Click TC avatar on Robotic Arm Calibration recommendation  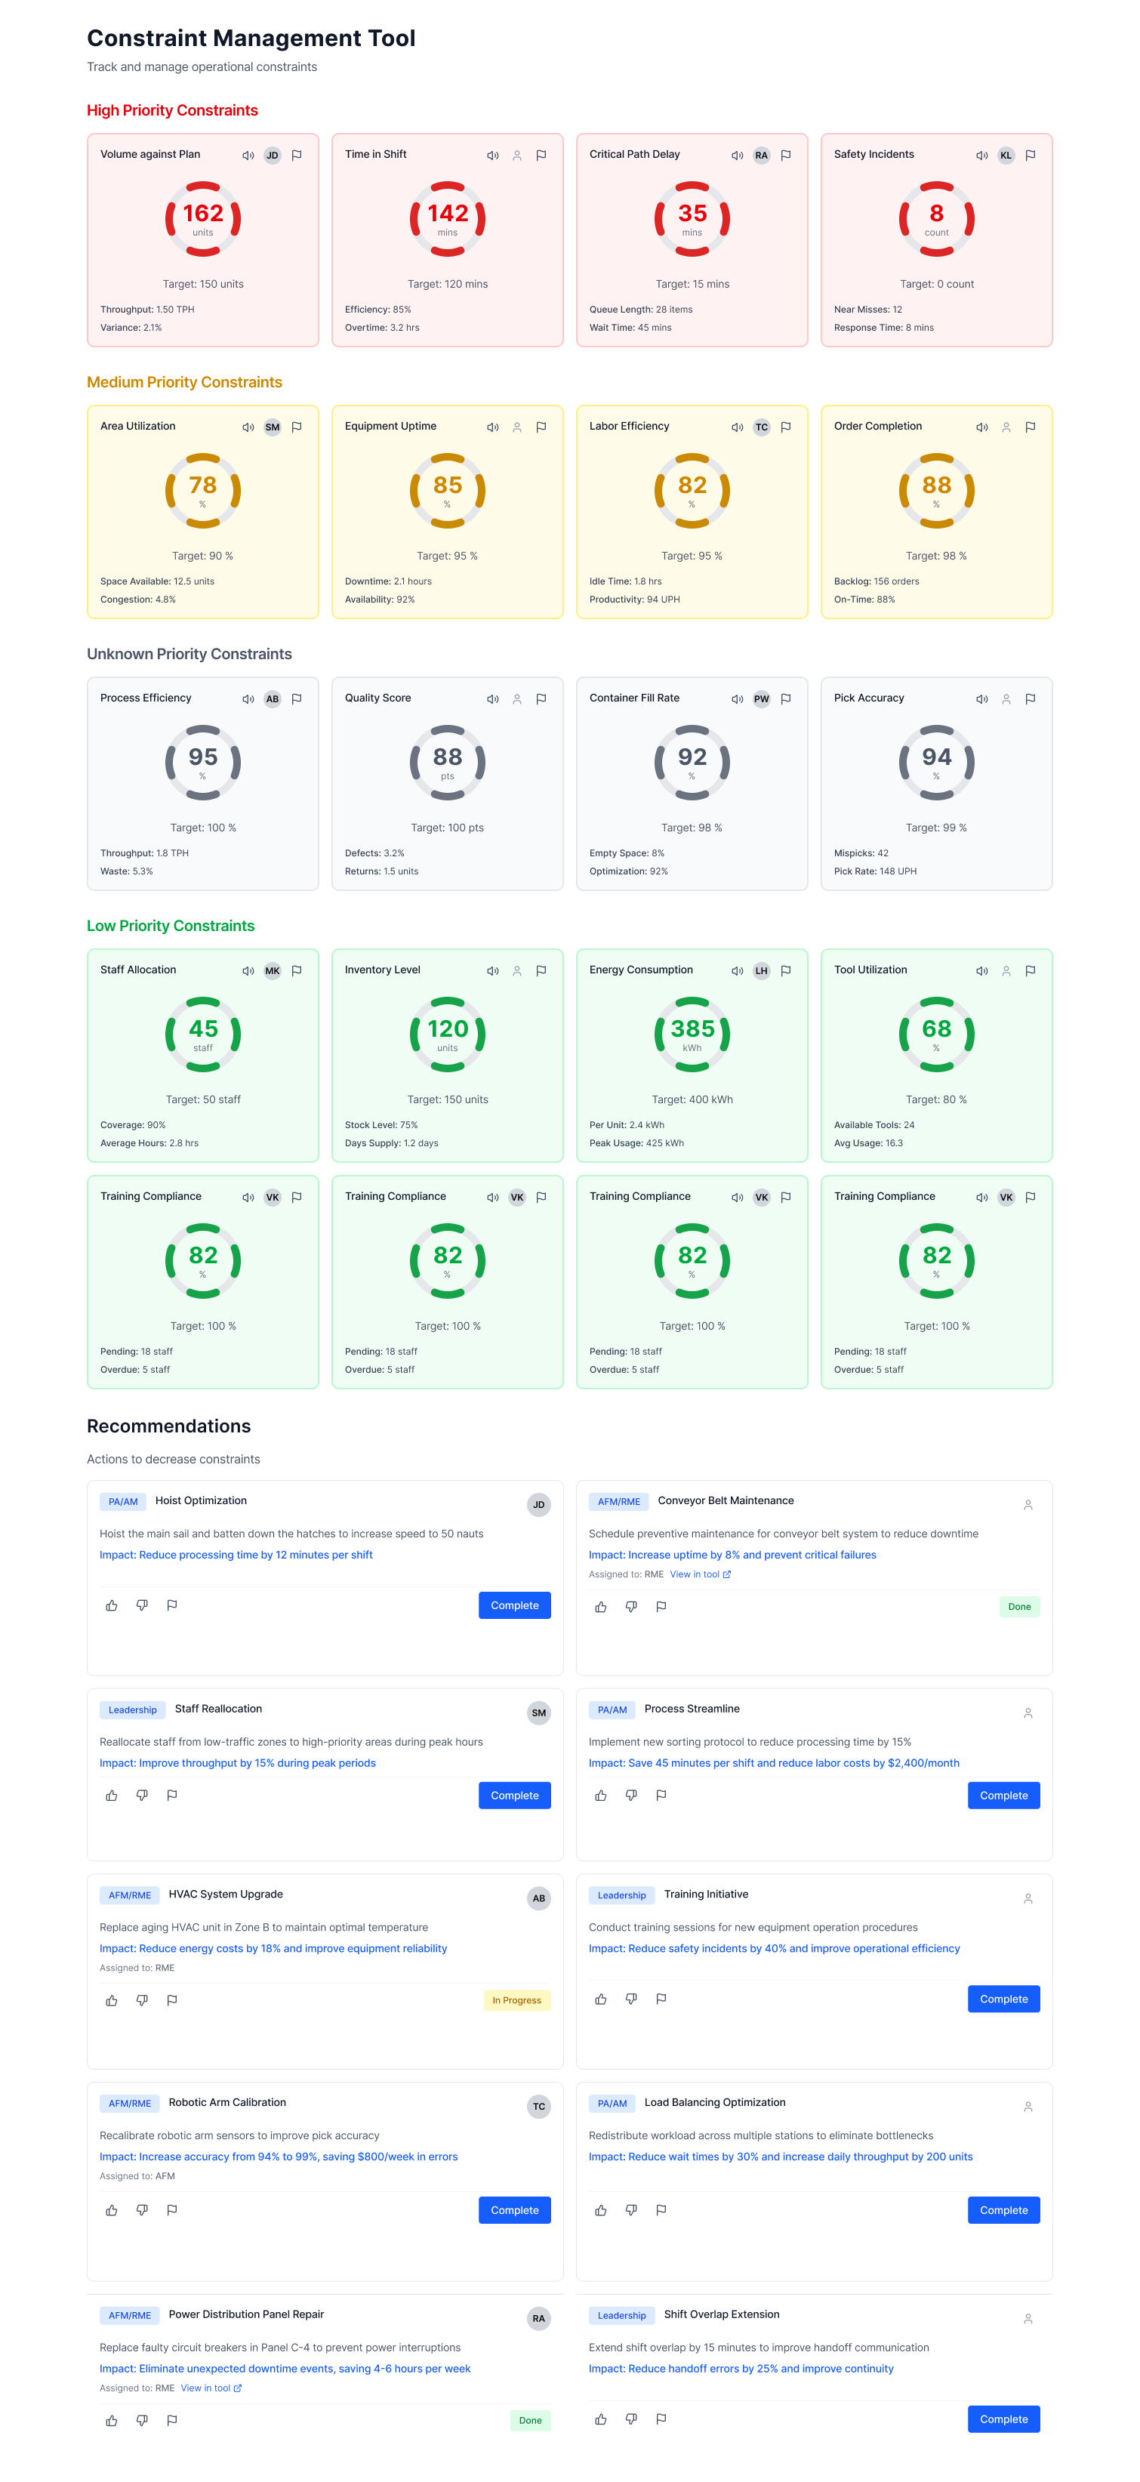pyautogui.click(x=539, y=2107)
